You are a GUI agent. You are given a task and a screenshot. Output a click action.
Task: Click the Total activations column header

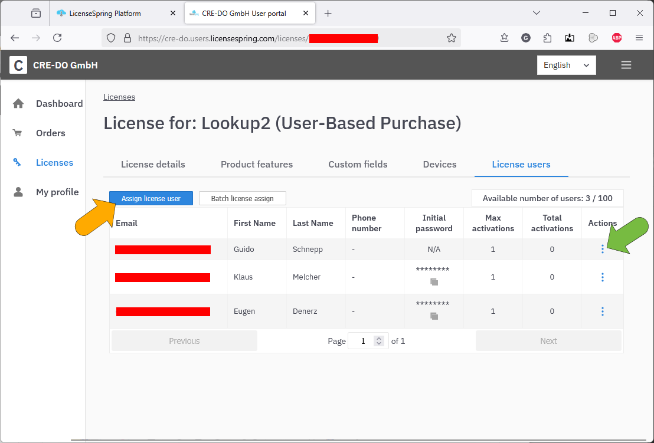click(552, 224)
